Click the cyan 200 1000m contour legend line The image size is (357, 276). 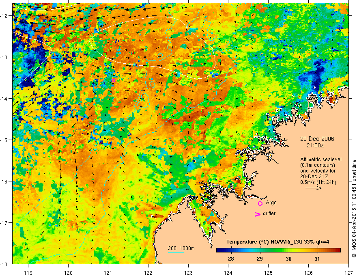pos(176,252)
